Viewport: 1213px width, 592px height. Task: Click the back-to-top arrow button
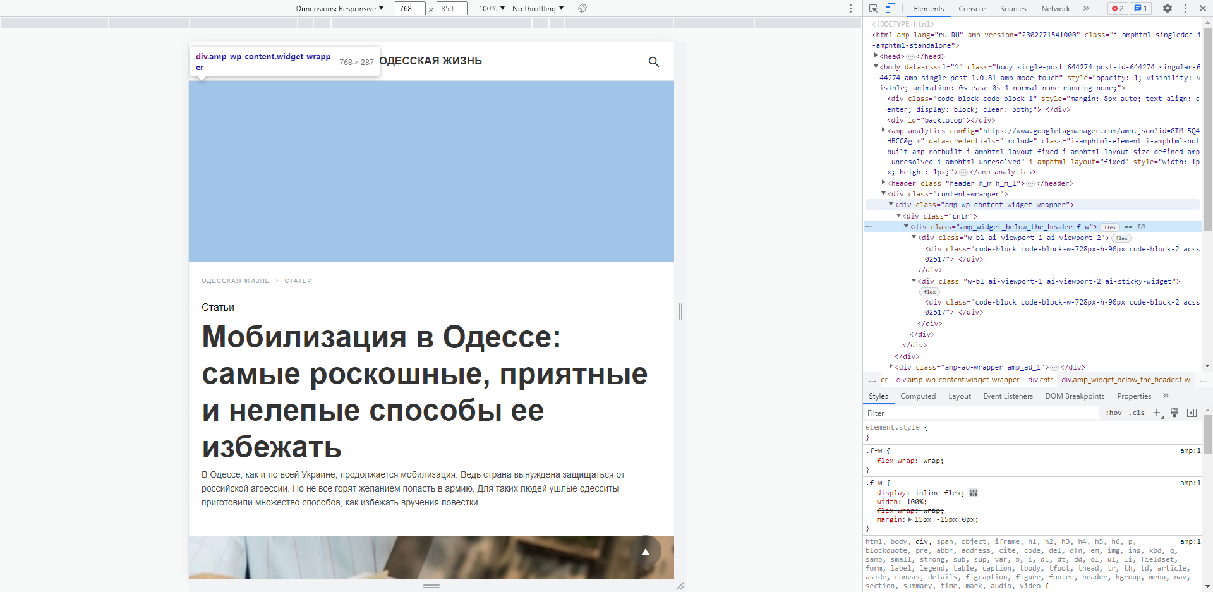click(645, 551)
